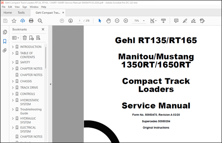222x143 pixels.
Task: Expand the TRACK DRIVE bookmark
Action: pyautogui.click(x=13, y=87)
